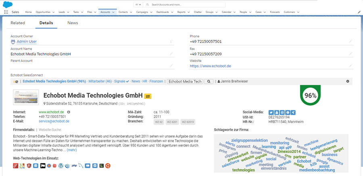Click the PHP technology icon

pos(74,166)
